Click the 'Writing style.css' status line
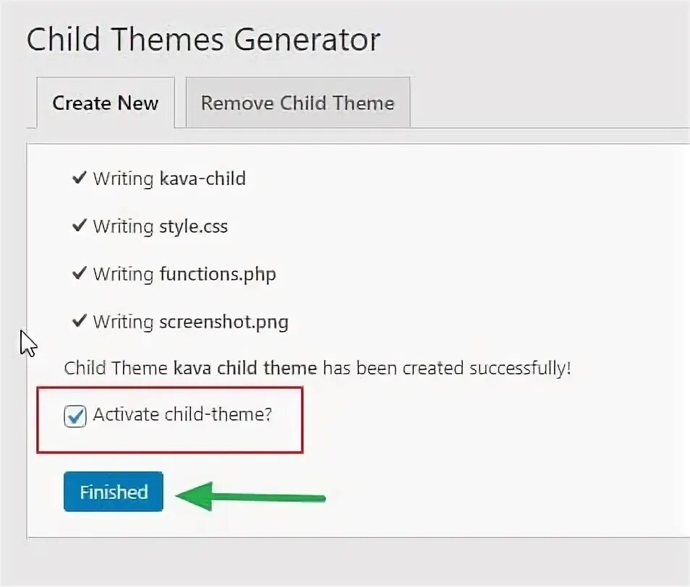Screen dimensions: 690x587 click(x=160, y=226)
